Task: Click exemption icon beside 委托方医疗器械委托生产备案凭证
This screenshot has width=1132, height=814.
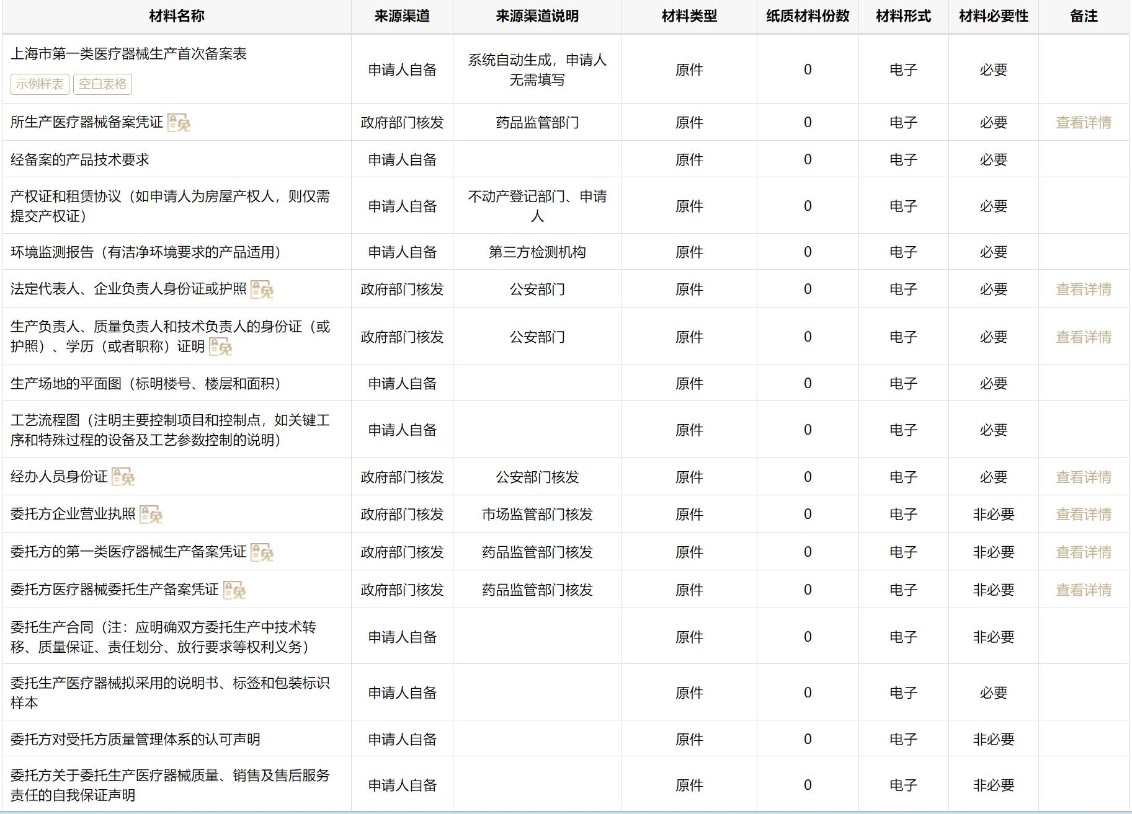Action: pyautogui.click(x=234, y=590)
